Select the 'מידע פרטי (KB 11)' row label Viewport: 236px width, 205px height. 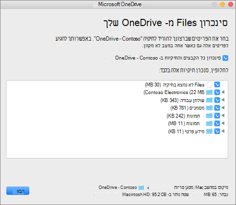pyautogui.click(x=186, y=131)
